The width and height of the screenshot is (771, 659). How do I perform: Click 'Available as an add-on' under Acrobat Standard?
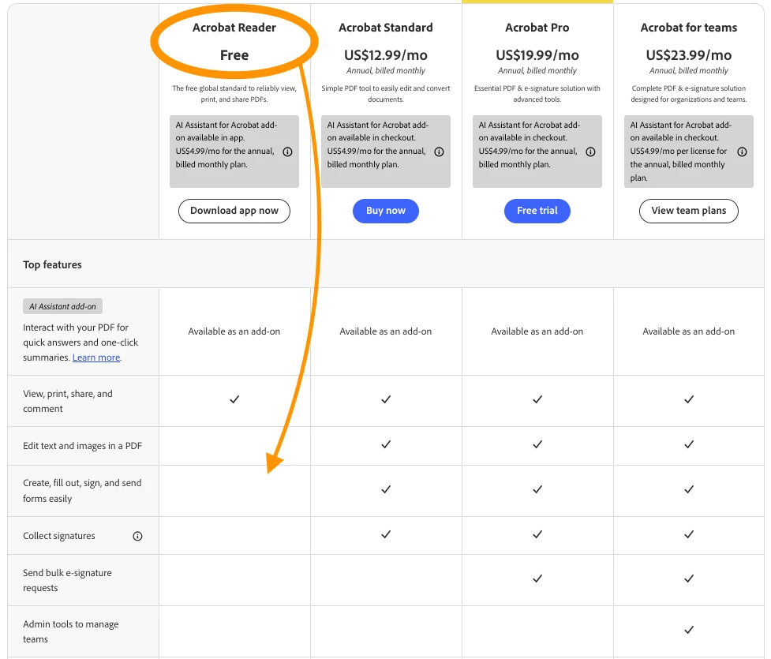(x=385, y=331)
